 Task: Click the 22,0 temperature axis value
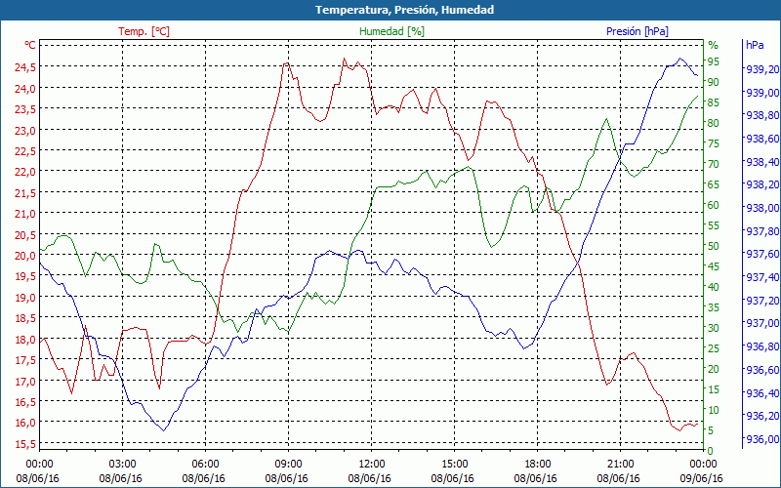25,172
